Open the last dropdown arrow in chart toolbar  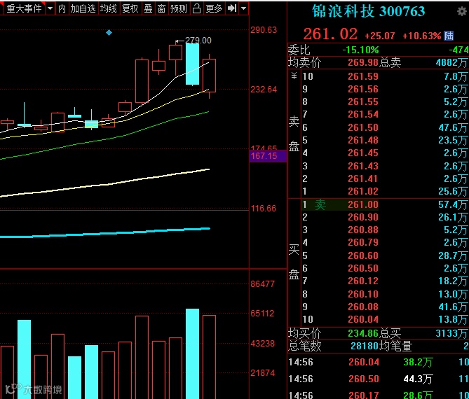coord(244,8)
